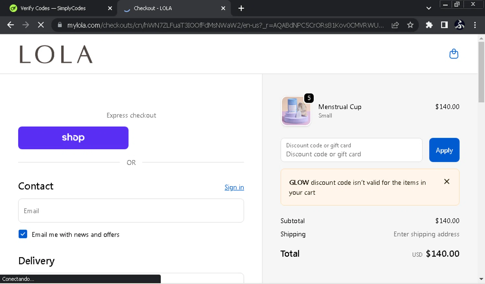This screenshot has width=485, height=284.
Task: Open the browser extensions puzzle icon
Action: [429, 25]
